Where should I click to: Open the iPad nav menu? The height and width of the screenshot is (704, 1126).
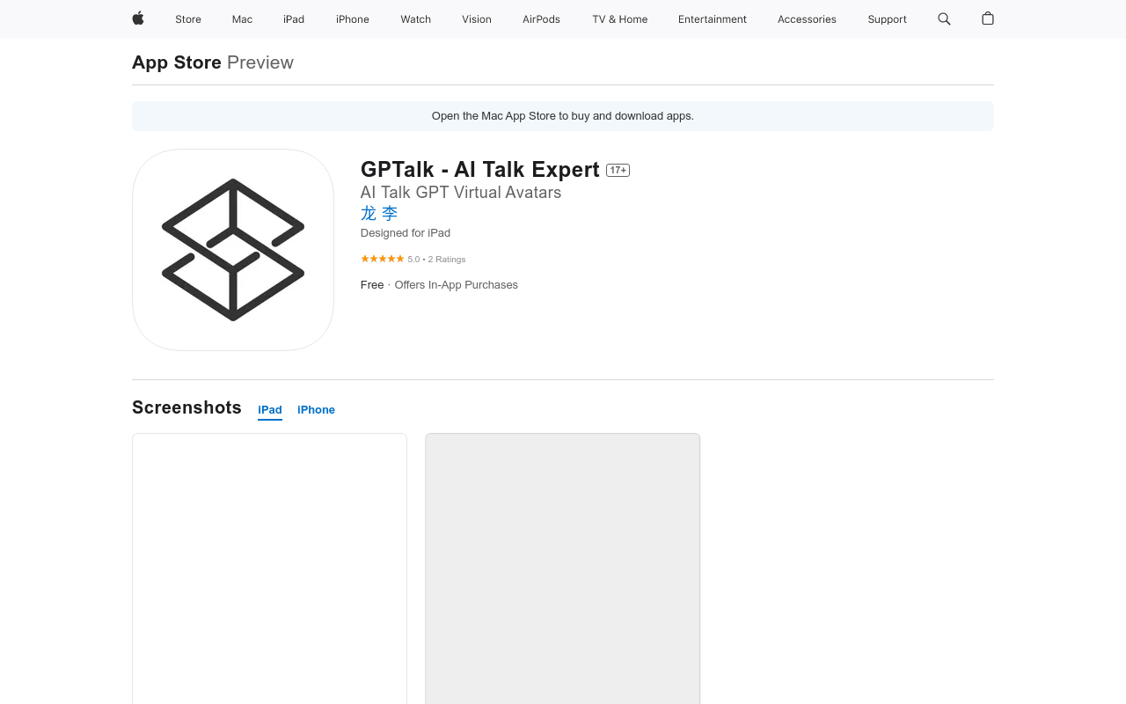294,19
